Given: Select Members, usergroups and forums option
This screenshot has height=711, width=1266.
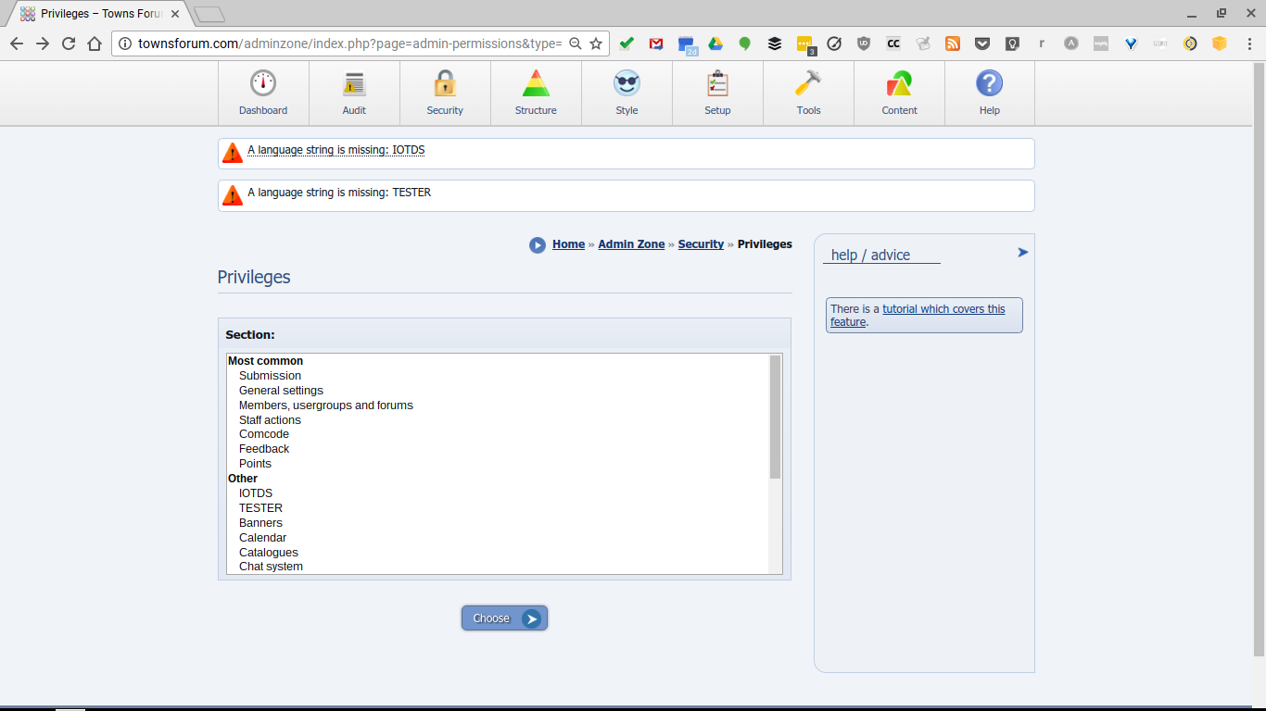Looking at the screenshot, I should 325,405.
